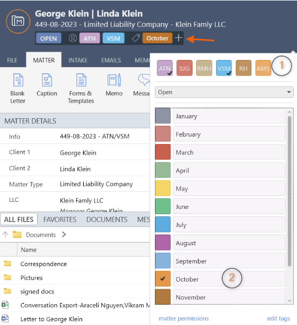Expand Documents breadcrumb chevron
This screenshot has width=297, height=325.
click(x=64, y=235)
